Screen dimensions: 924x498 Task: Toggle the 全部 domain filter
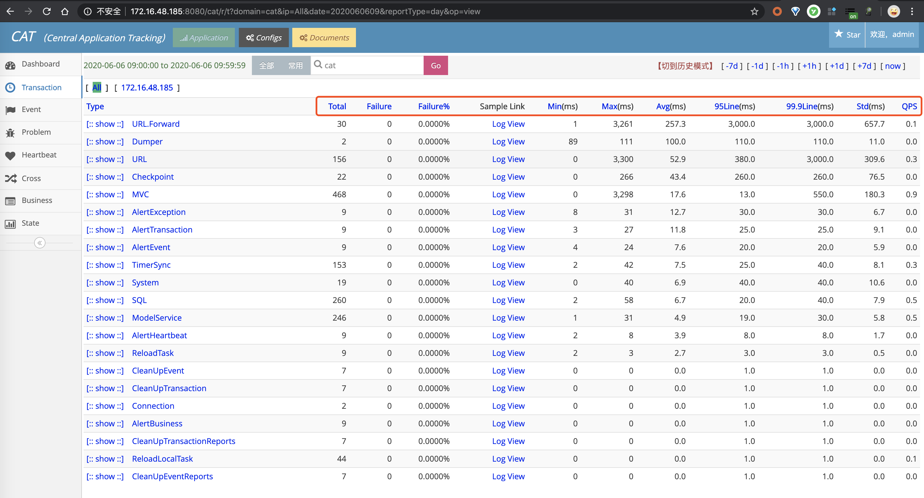point(266,66)
